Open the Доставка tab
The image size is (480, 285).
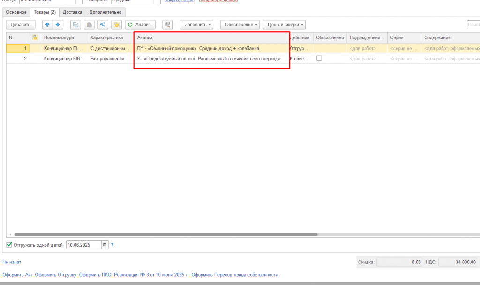click(73, 12)
